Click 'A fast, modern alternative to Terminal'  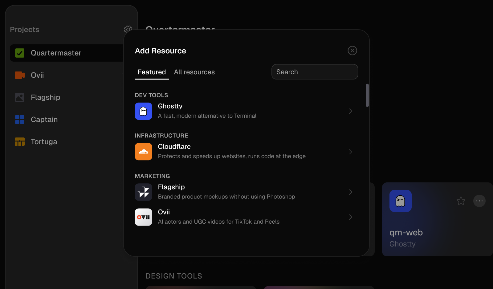(207, 116)
